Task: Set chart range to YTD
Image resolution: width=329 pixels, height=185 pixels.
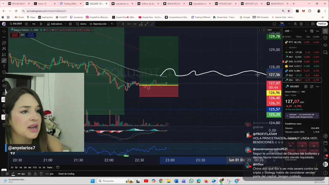Action: tap(35, 168)
